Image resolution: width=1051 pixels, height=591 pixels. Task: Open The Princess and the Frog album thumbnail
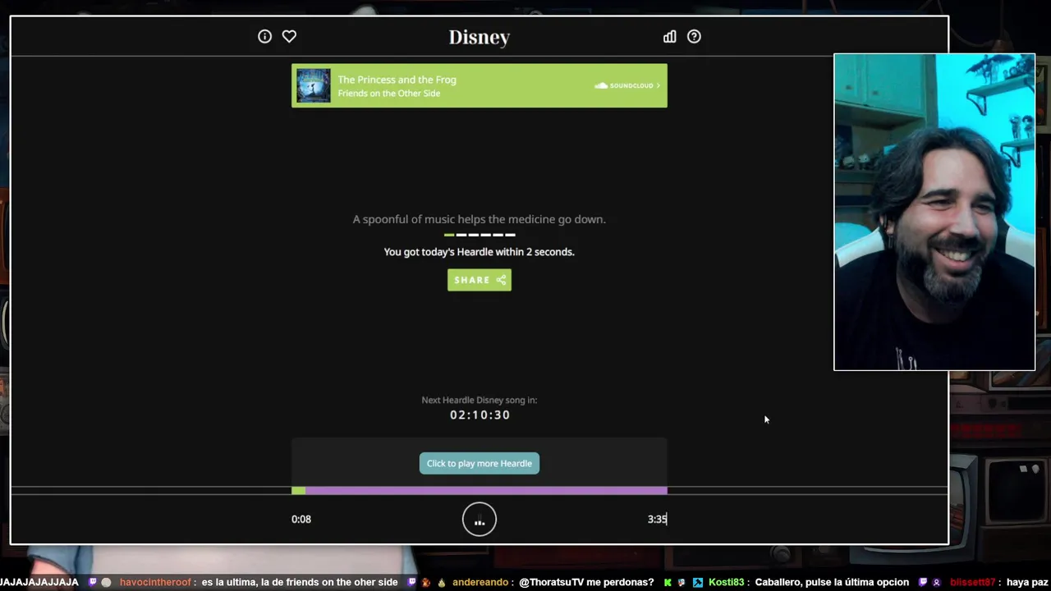314,85
